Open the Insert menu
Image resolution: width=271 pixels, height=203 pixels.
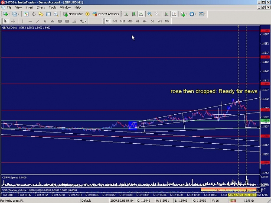click(x=29, y=7)
